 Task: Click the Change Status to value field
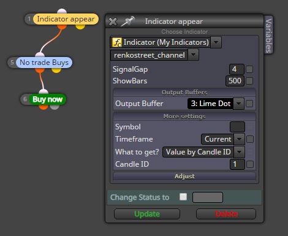coord(208,197)
